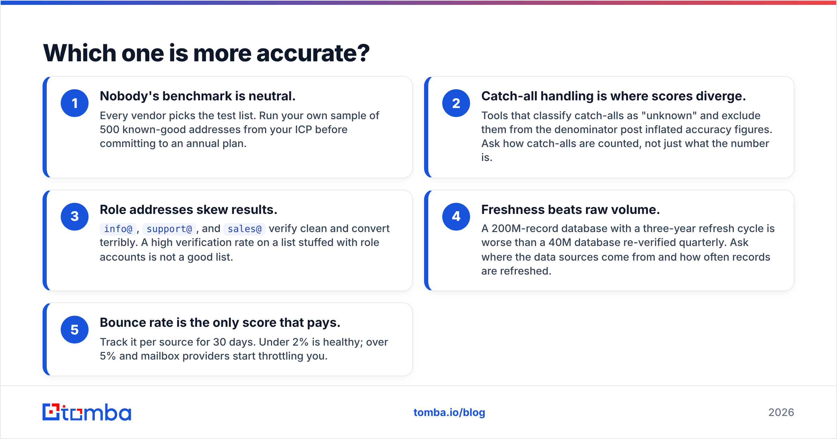Screen dimensions: 837x439
Task: Click the blue number 4 circle badge
Action: pos(456,216)
